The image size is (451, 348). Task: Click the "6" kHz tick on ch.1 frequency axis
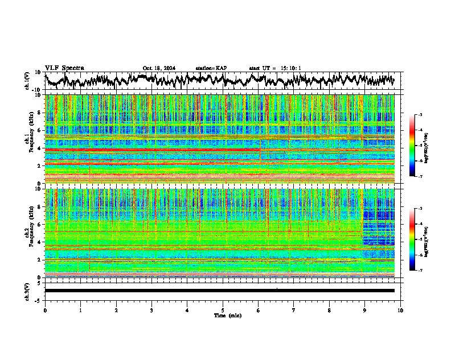click(40, 130)
